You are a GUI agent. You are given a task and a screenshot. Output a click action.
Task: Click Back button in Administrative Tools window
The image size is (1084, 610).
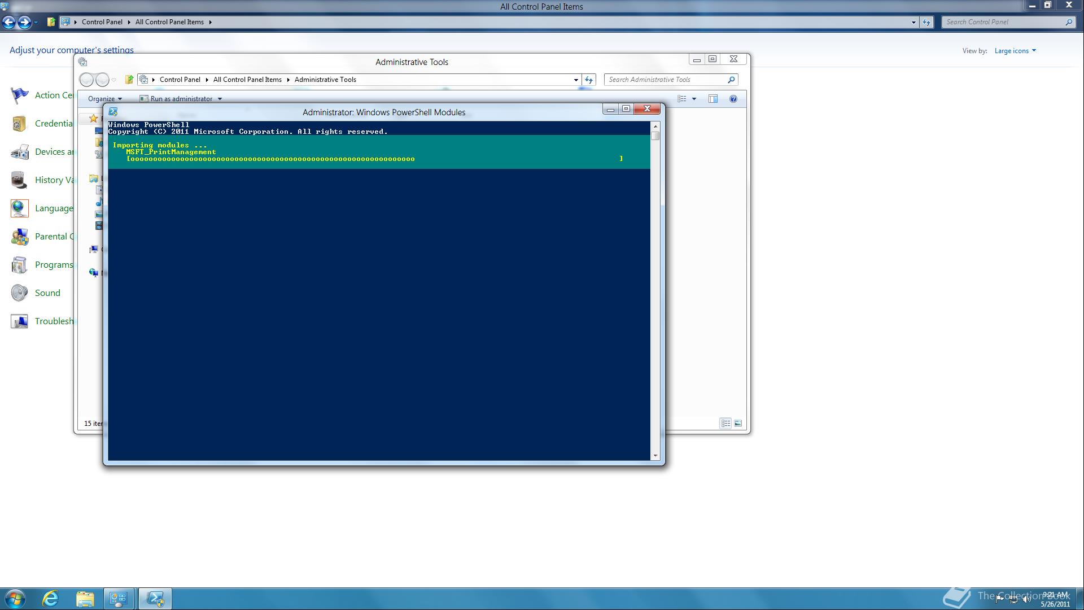tap(86, 80)
